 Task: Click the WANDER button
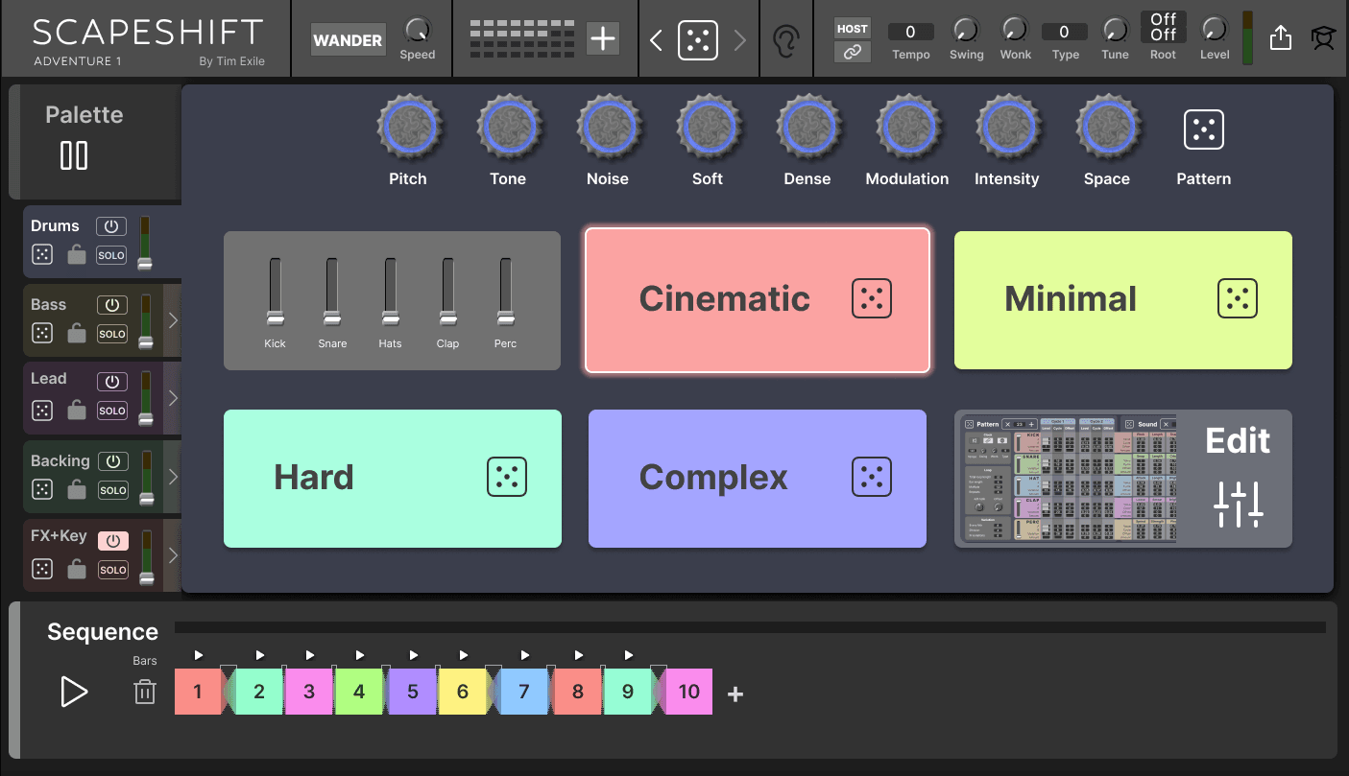348,40
